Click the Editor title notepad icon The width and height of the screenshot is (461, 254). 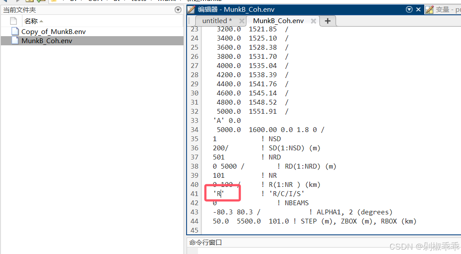pos(191,10)
